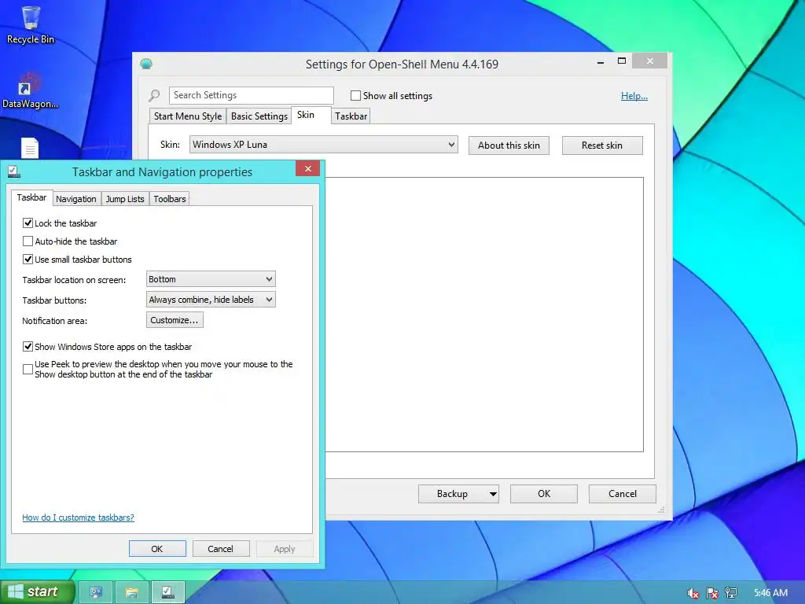Click OK in Taskbar properties dialog
This screenshot has width=805, height=604.
tap(157, 548)
